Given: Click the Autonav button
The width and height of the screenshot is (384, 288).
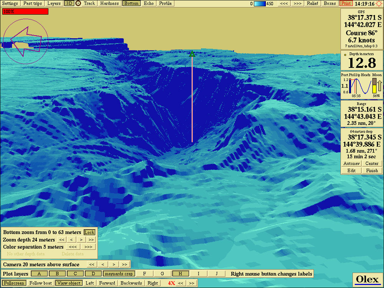Looking at the screenshot, I should pos(351,163).
